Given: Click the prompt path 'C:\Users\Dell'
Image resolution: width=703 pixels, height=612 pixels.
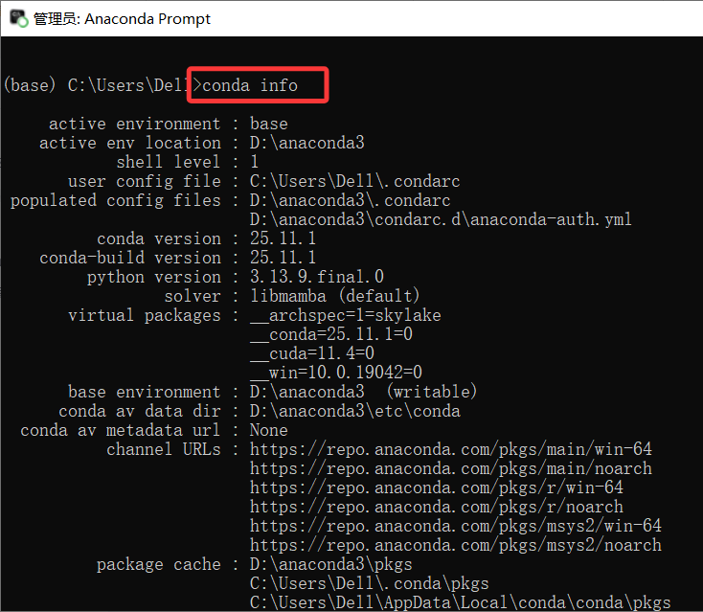Looking at the screenshot, I should (126, 85).
